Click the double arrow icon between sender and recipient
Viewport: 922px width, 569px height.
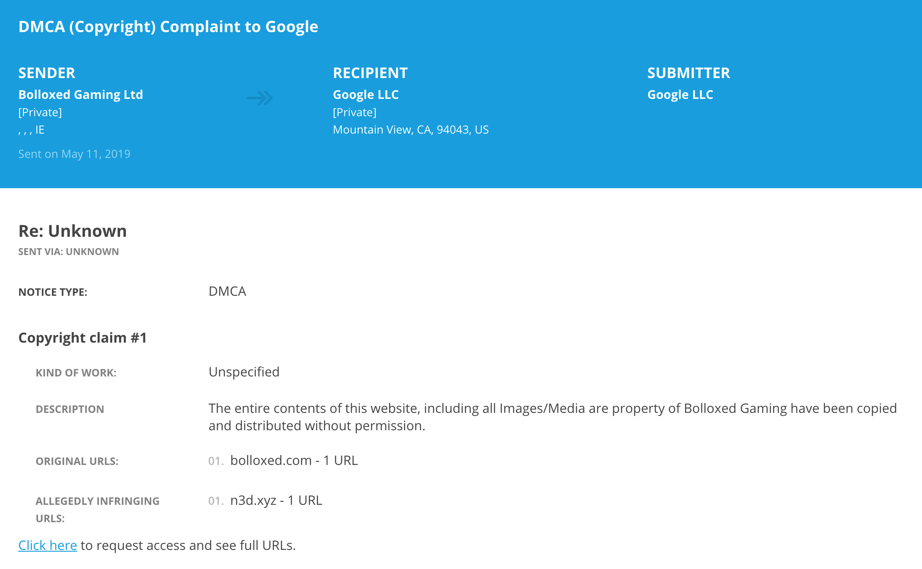pyautogui.click(x=260, y=98)
